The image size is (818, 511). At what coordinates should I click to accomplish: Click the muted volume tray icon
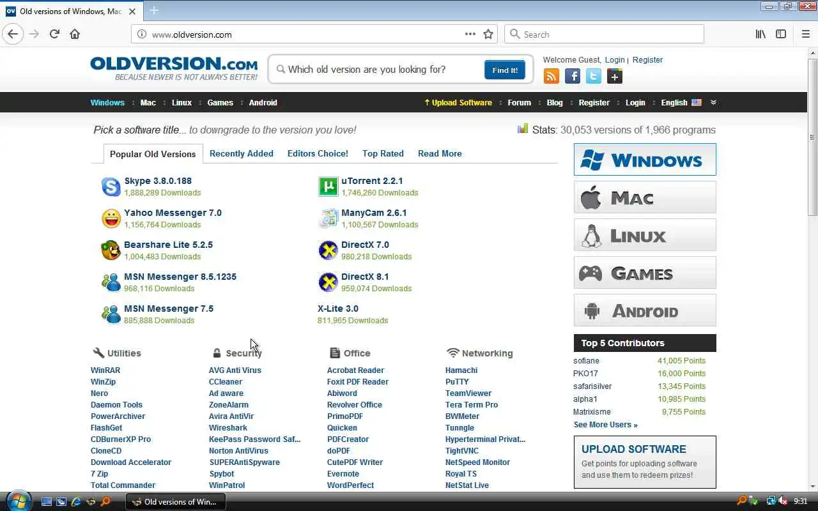click(783, 501)
